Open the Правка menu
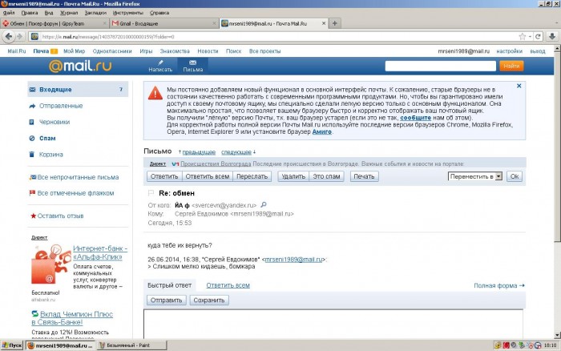The width and height of the screenshot is (561, 351). click(x=30, y=13)
